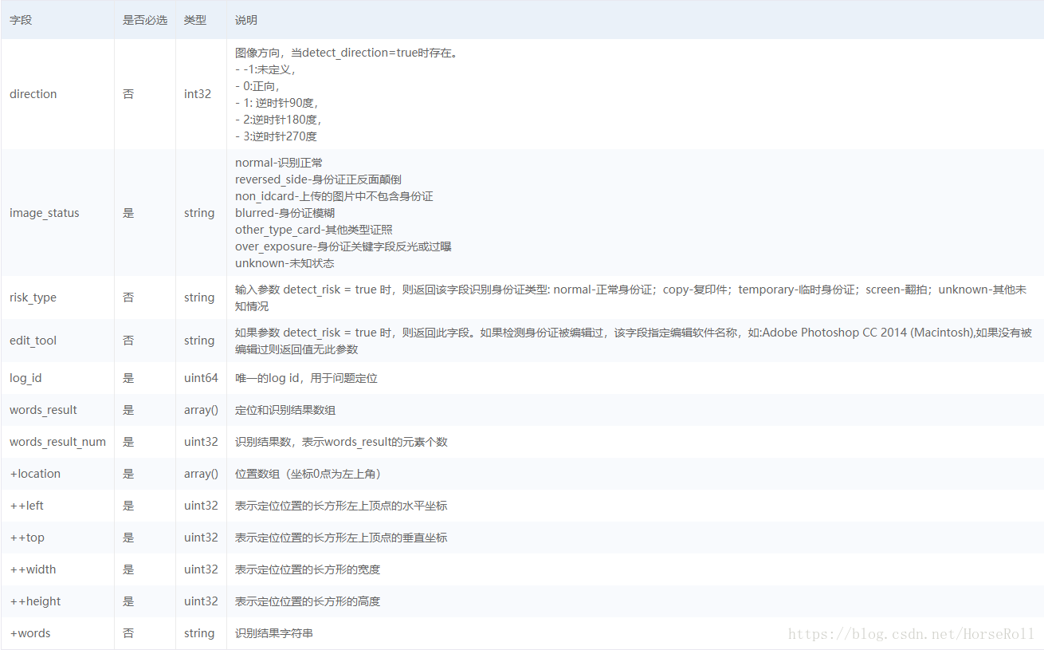Click the image_status field name

[45, 213]
